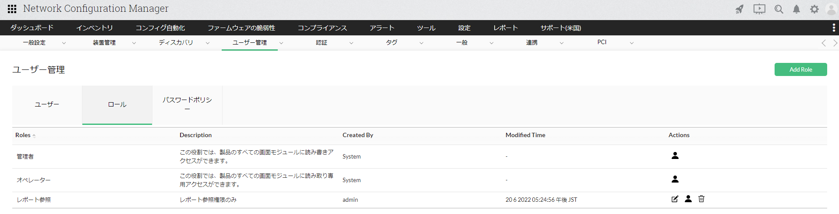This screenshot has height=214, width=839.
Task: Open the search magnifier icon
Action: tap(779, 9)
